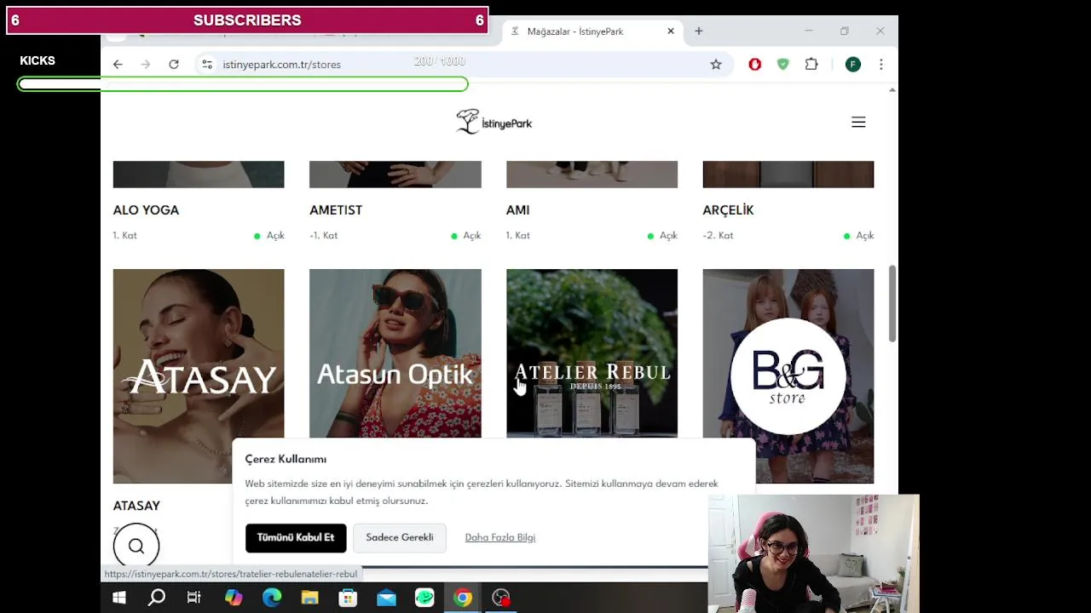Click the page vertical scrollbar thumb
Viewport: 1091px width, 613px height.
click(x=892, y=304)
